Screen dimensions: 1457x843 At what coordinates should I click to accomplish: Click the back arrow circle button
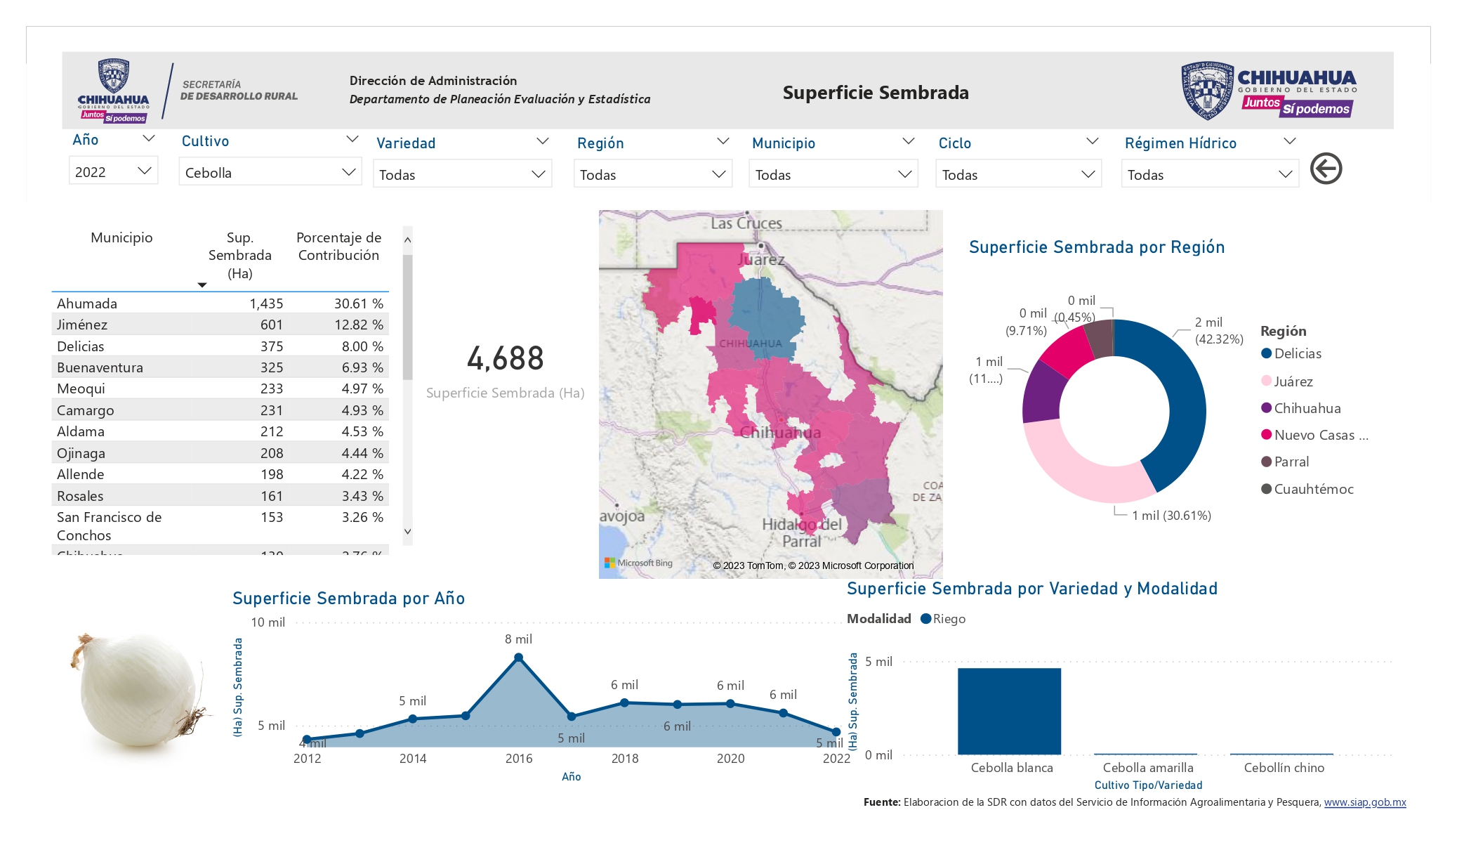(x=1326, y=169)
